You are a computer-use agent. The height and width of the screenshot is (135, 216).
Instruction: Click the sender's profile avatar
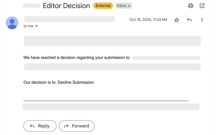pyautogui.click(x=12, y=23)
